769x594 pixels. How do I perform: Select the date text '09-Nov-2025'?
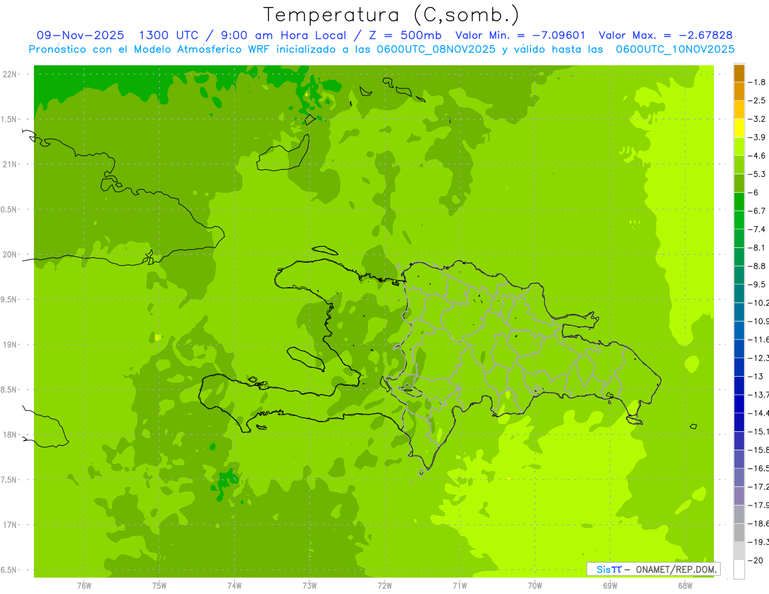pos(81,35)
